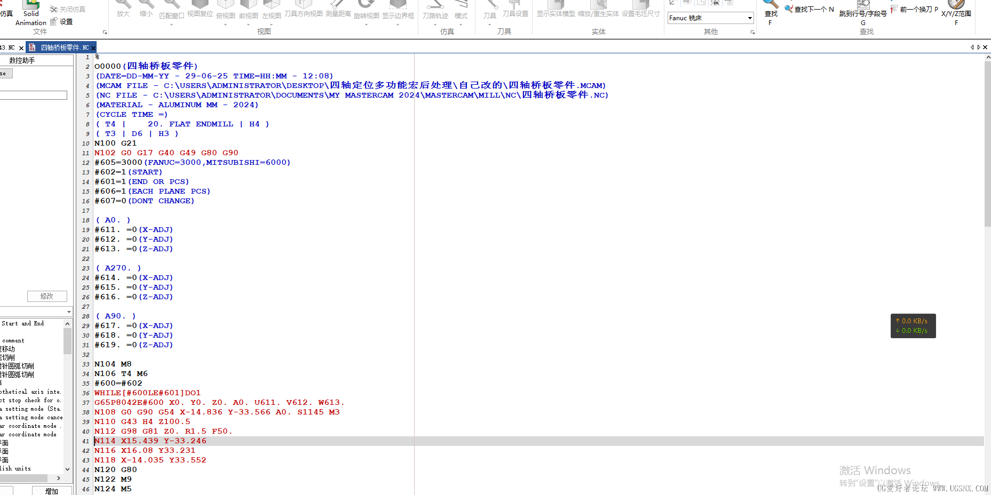Viewport: 991px width, 495px height.
Task: Open 刀具设置 tool settings
Action: click(515, 10)
